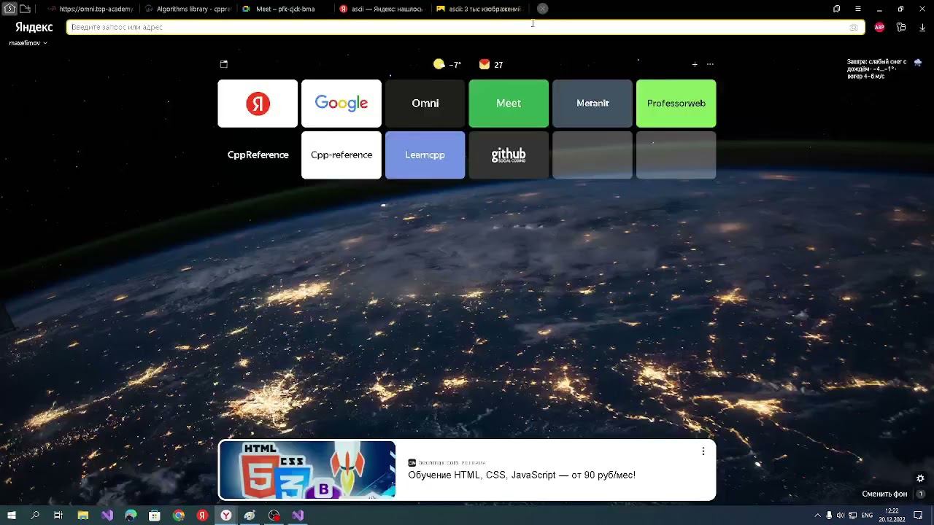Click the microphone tray icon

[829, 516]
